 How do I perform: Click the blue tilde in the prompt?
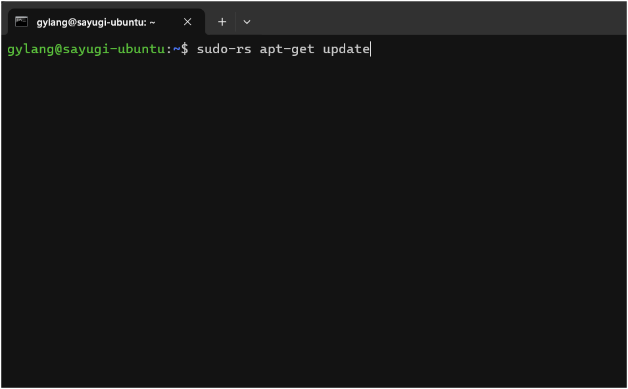click(x=177, y=49)
